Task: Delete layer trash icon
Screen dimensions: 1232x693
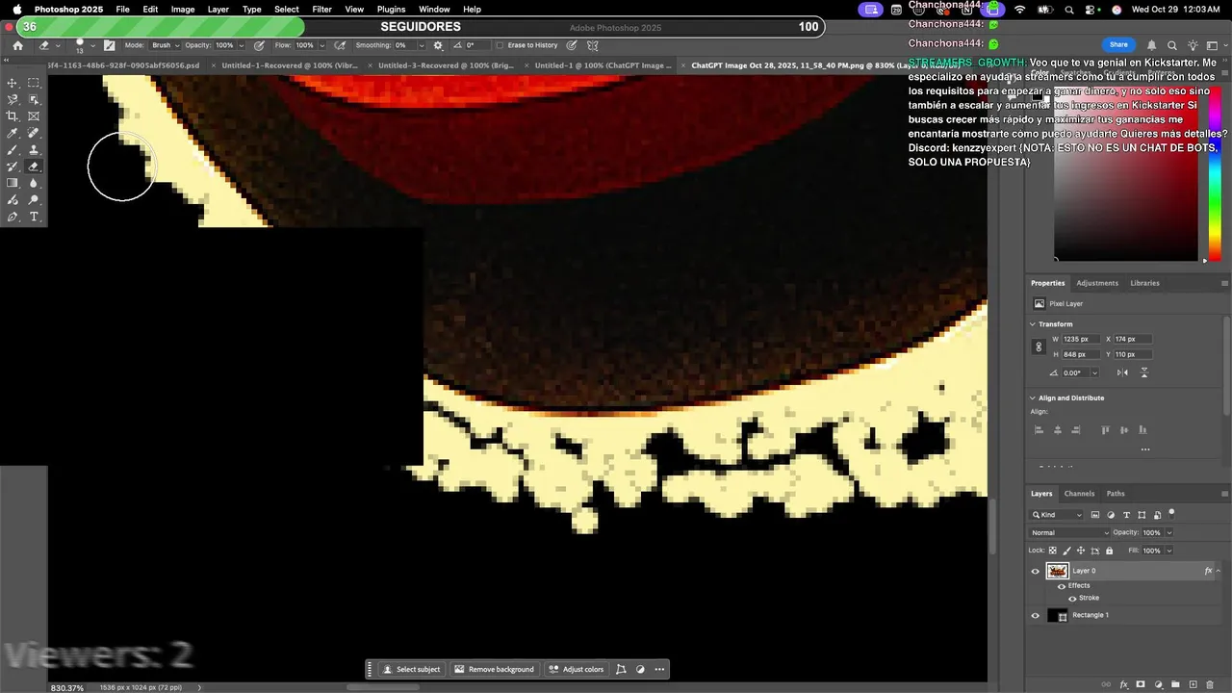Action: pyautogui.click(x=1210, y=685)
